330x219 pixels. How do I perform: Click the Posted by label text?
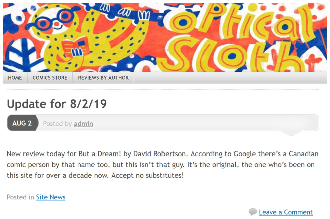pos(57,123)
